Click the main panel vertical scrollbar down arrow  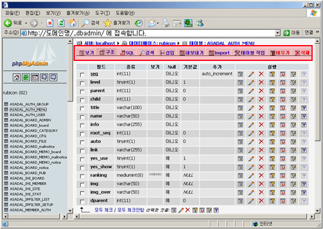click(x=318, y=211)
